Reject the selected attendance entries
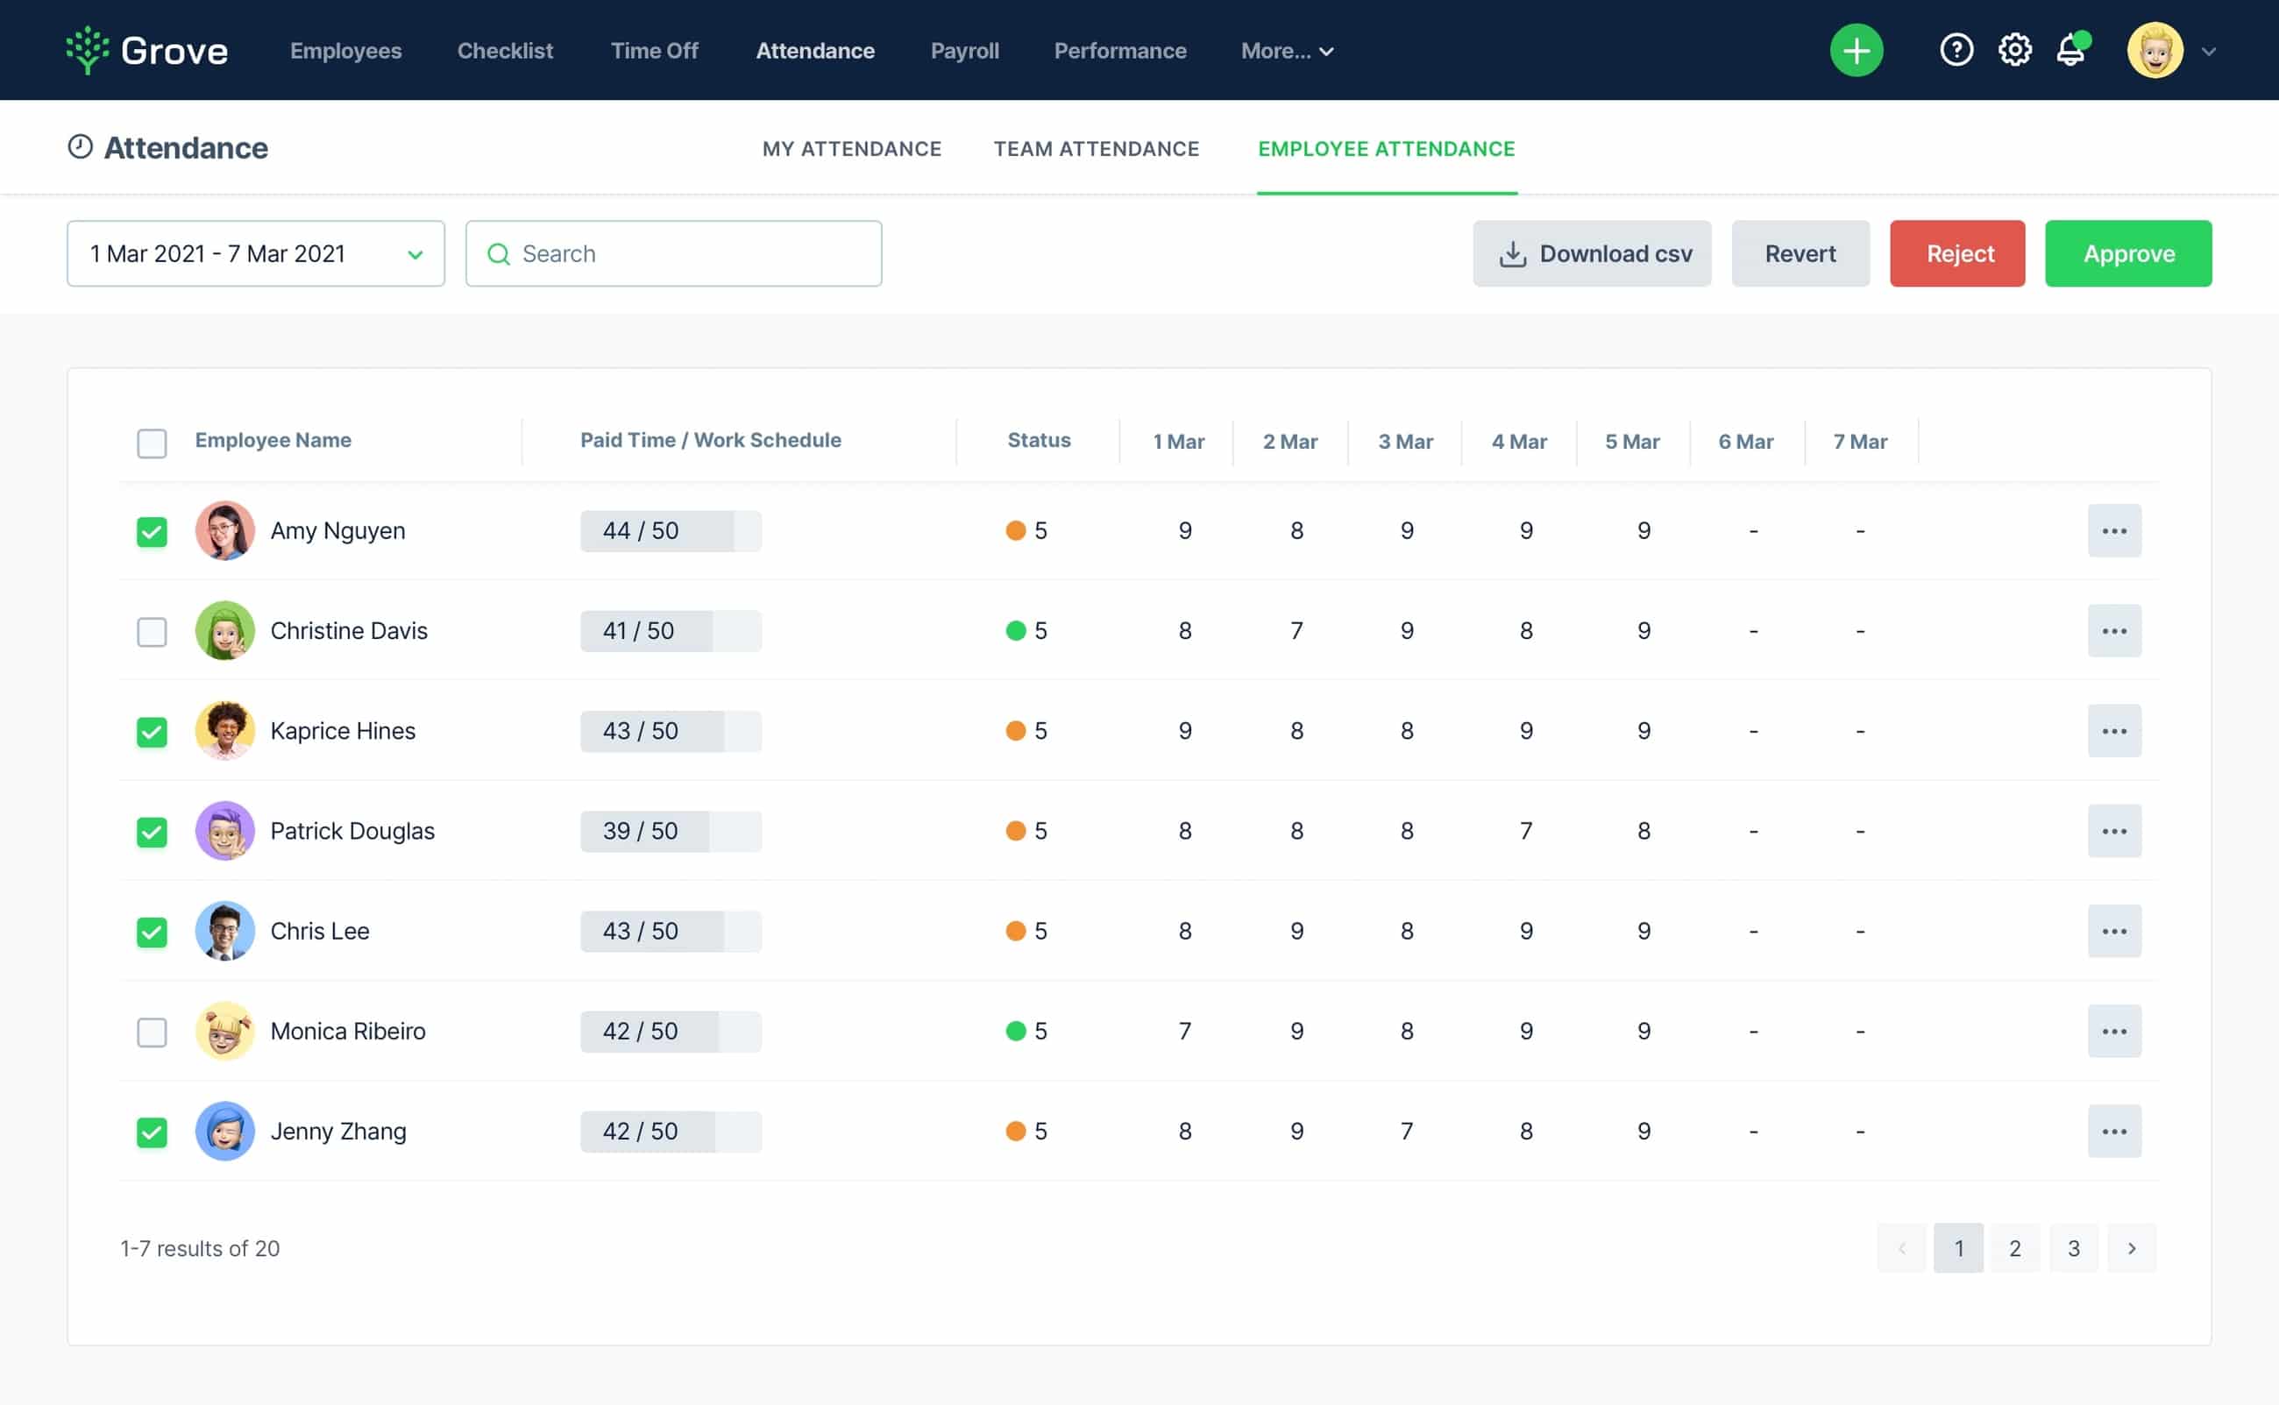 pyautogui.click(x=1956, y=252)
